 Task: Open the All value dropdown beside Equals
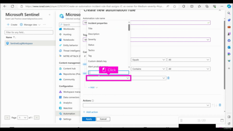(189, 60)
